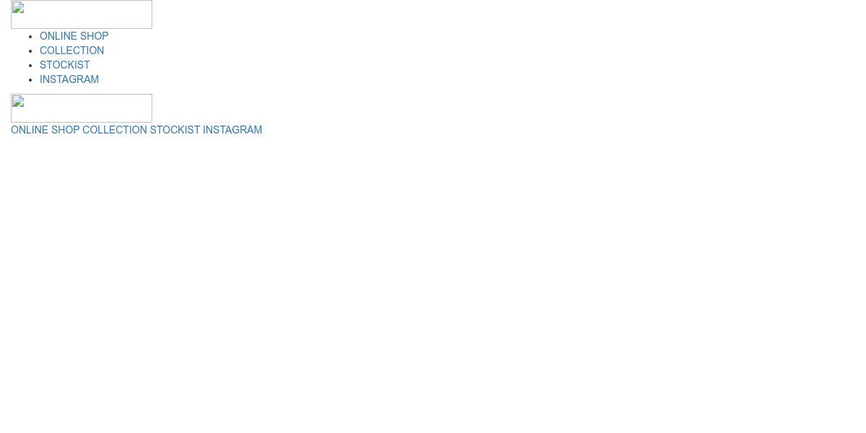The height and width of the screenshot is (433, 866).
Task: Click the bullet point beside STOCKIST
Action: 30,66
